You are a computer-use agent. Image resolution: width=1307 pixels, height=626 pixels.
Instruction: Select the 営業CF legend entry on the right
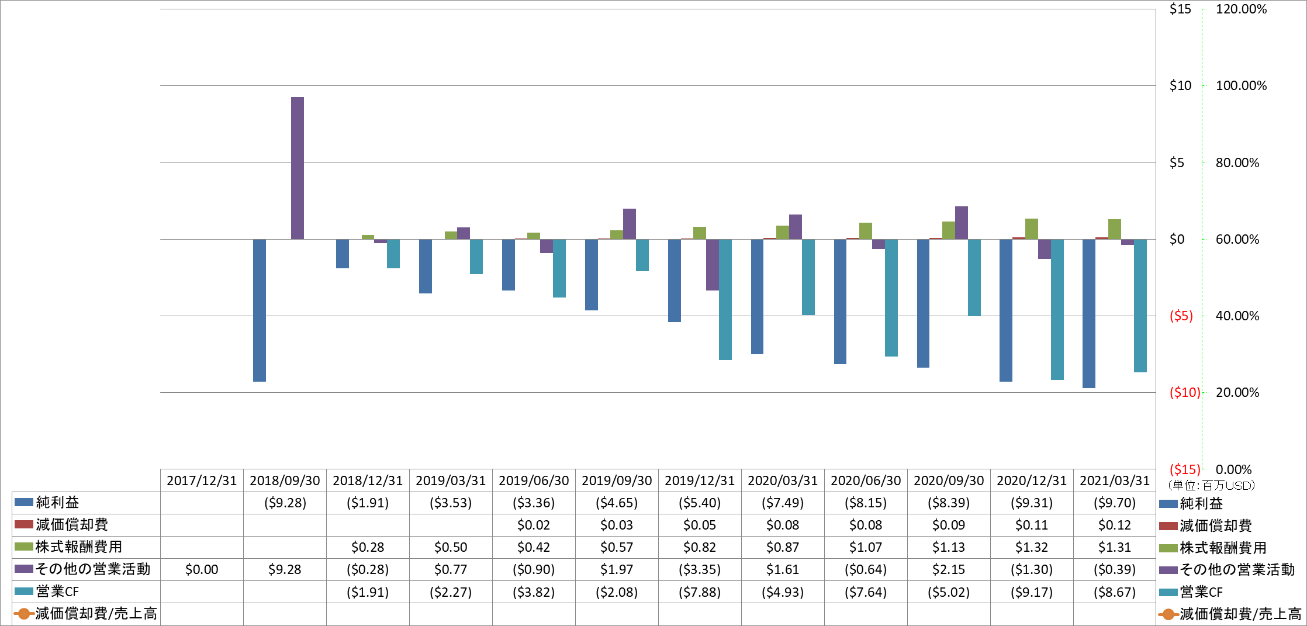(x=1191, y=592)
